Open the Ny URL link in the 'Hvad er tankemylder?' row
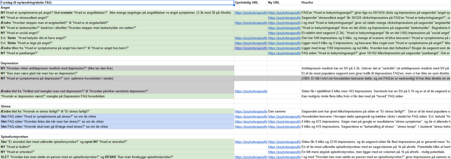 point(284,28)
